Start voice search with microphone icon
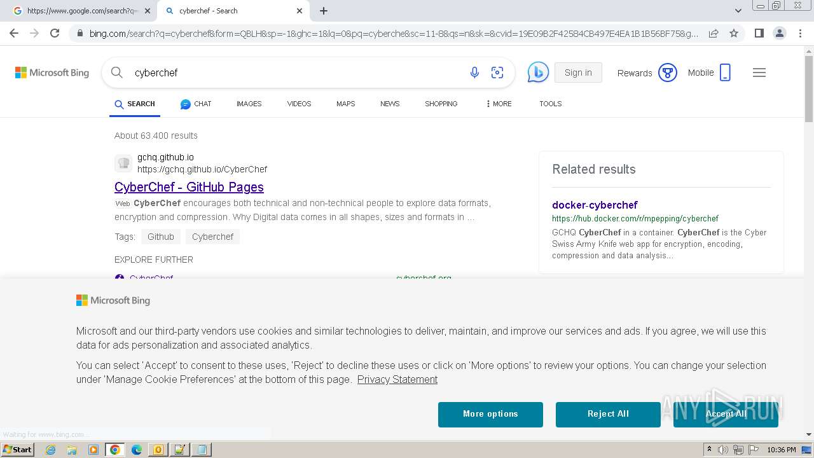814x458 pixels. point(474,73)
